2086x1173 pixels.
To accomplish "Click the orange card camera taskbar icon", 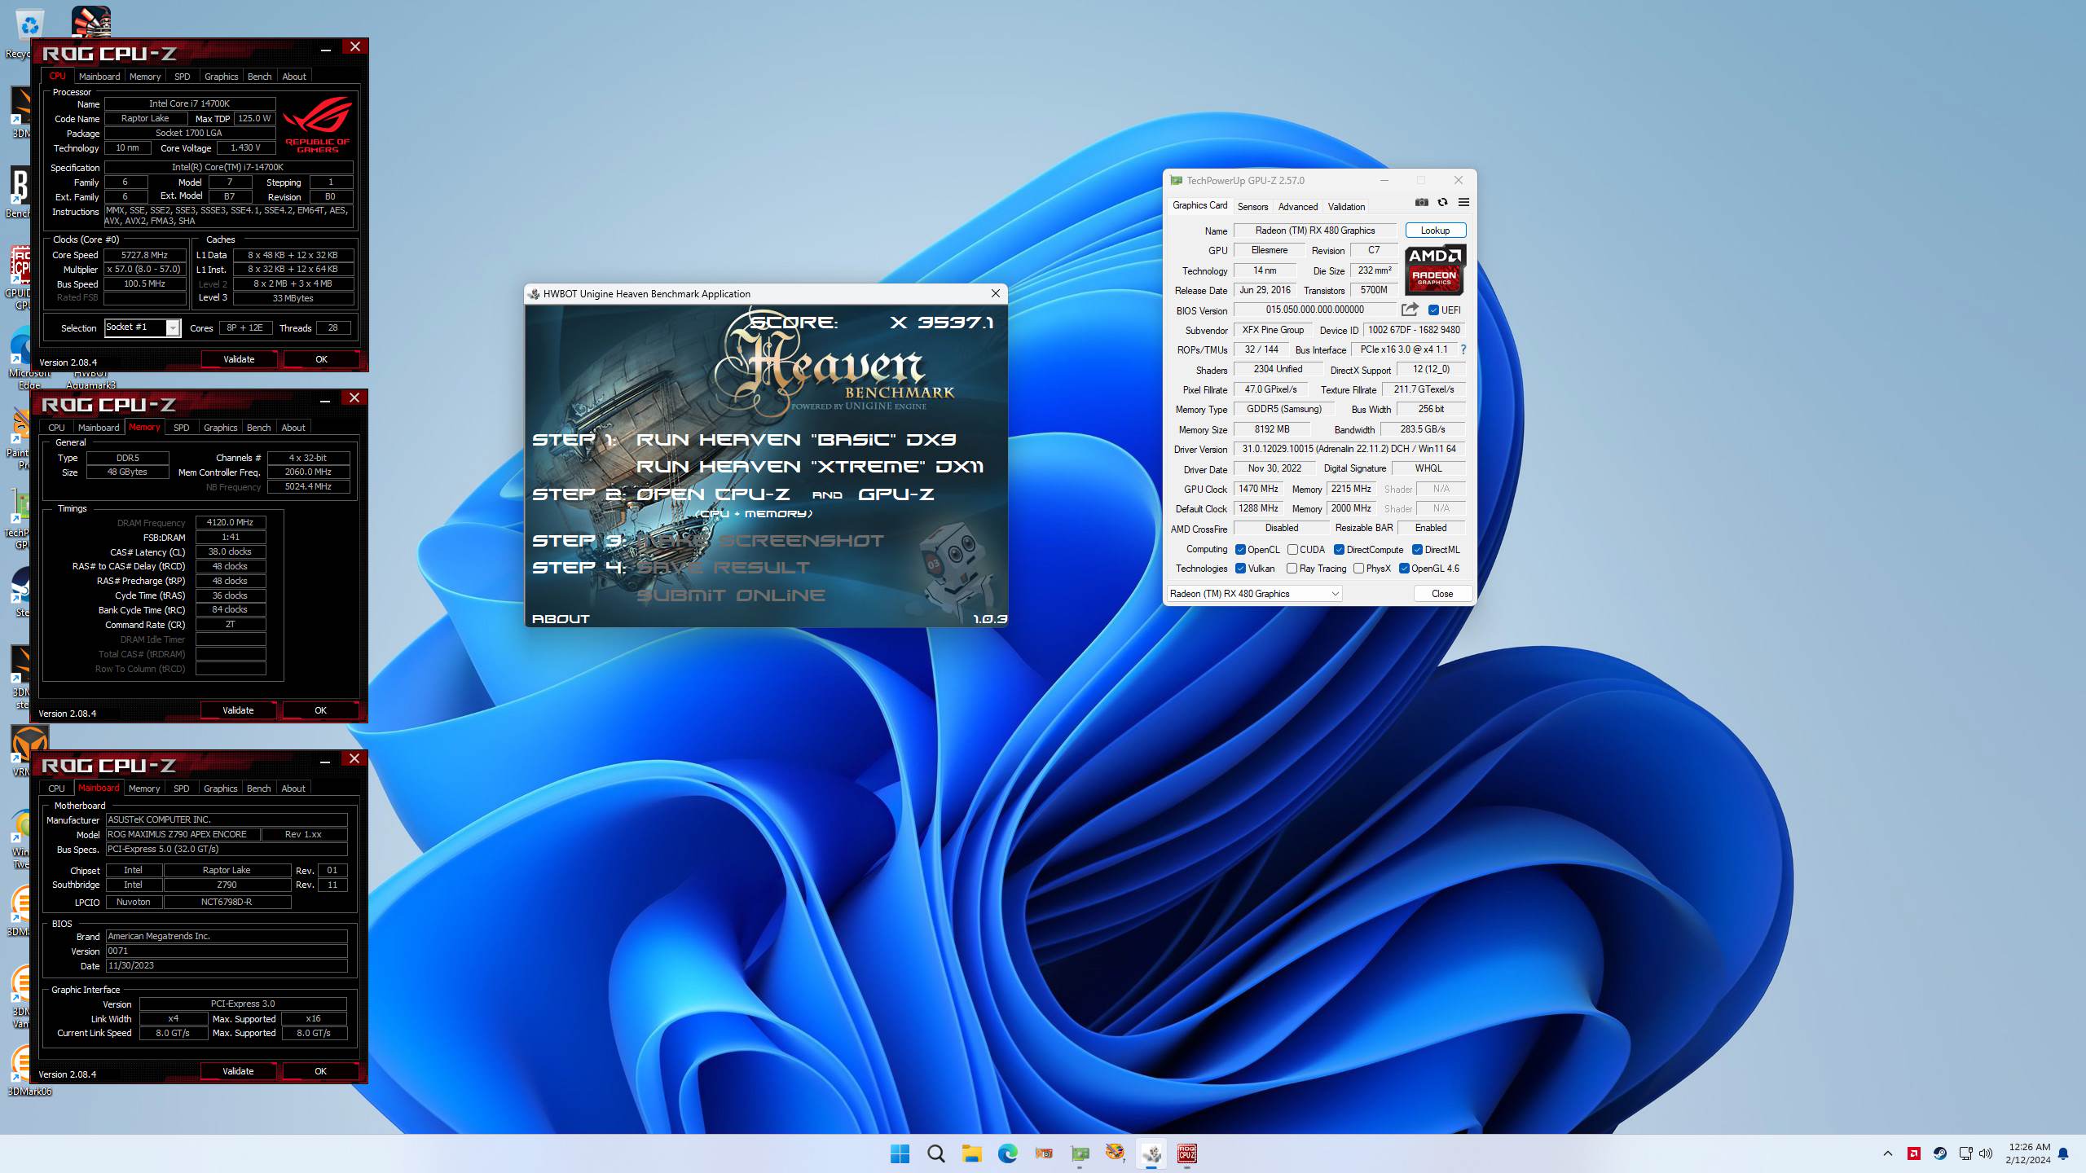I will tap(1044, 1153).
